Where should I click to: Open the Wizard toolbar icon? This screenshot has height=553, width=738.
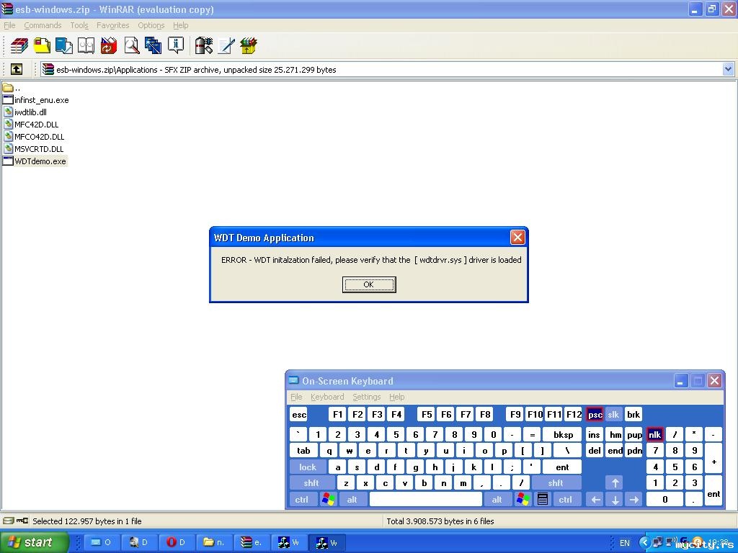point(154,45)
